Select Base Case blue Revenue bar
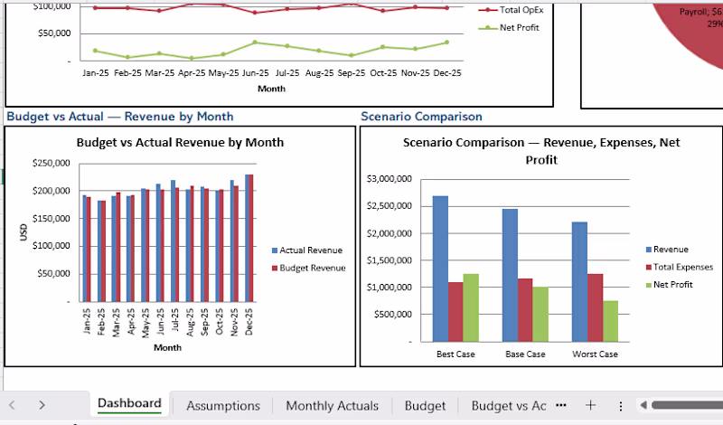Viewport: 723px width, 425px height. click(510, 276)
